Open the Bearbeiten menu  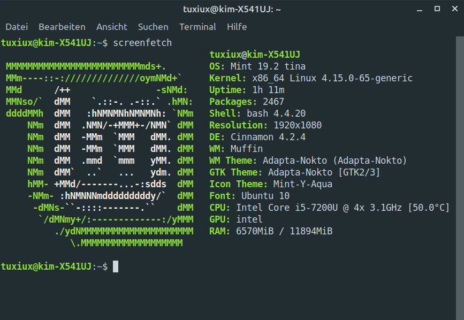(x=62, y=27)
